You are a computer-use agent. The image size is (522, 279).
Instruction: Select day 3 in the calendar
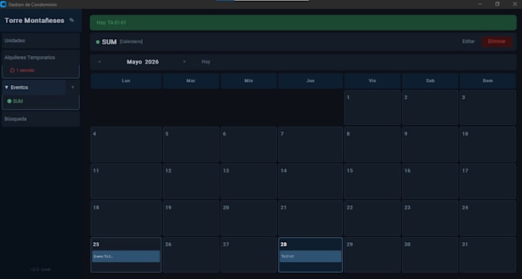487,108
